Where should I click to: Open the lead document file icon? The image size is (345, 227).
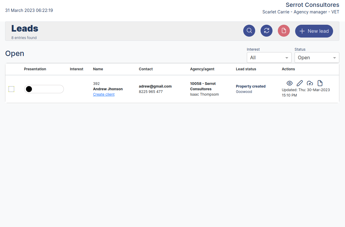point(320,83)
